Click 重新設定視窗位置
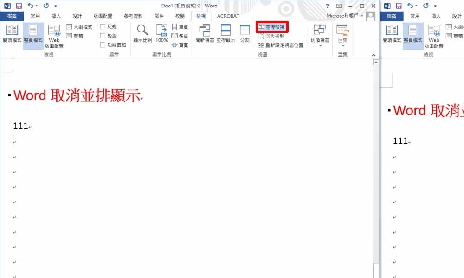This screenshot has height=278, width=464. pos(281,45)
